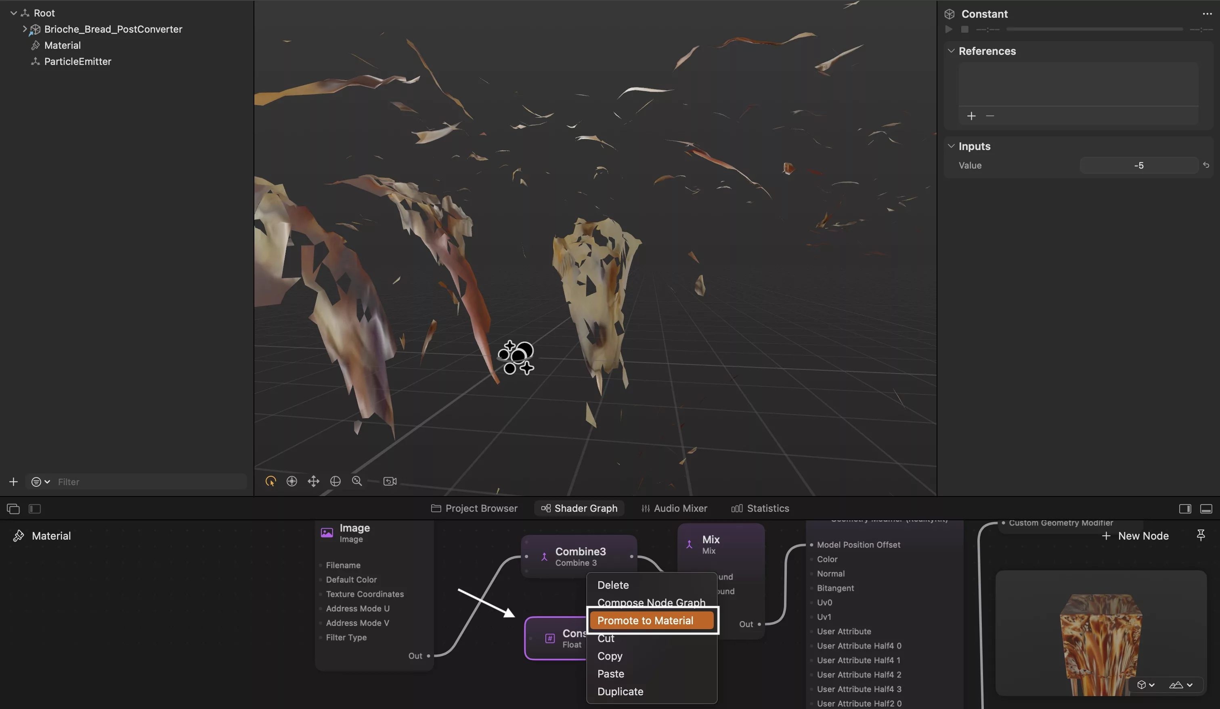Collapse the Root tree node

14,13
